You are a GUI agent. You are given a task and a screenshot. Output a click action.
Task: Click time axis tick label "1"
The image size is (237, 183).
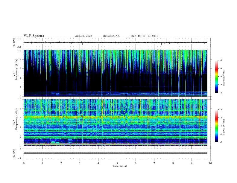[42, 163]
